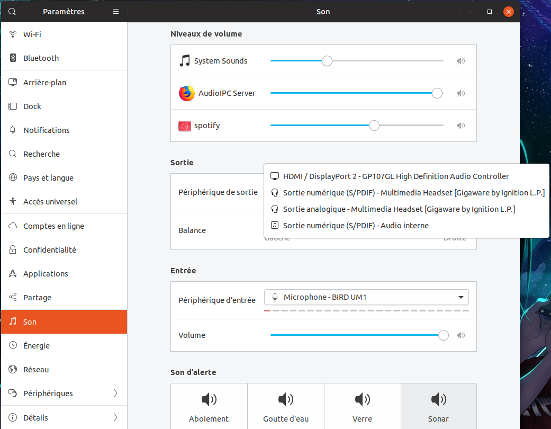Open the Périphérique d'entrée microphone dropdown
551x429 pixels.
(366, 297)
